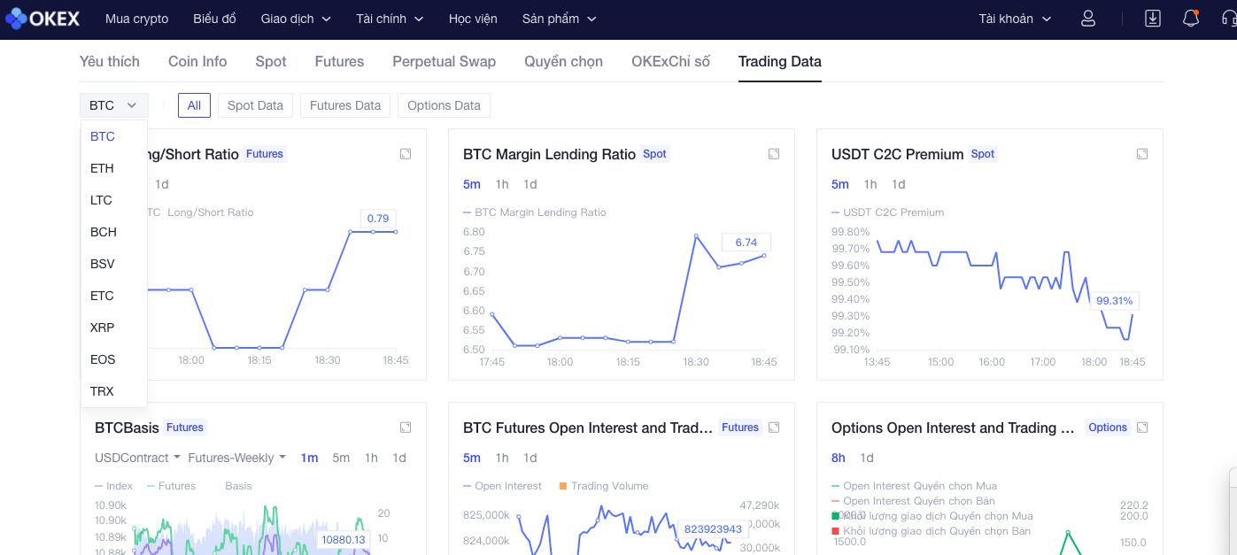Open the USDContract dropdown

(x=137, y=458)
